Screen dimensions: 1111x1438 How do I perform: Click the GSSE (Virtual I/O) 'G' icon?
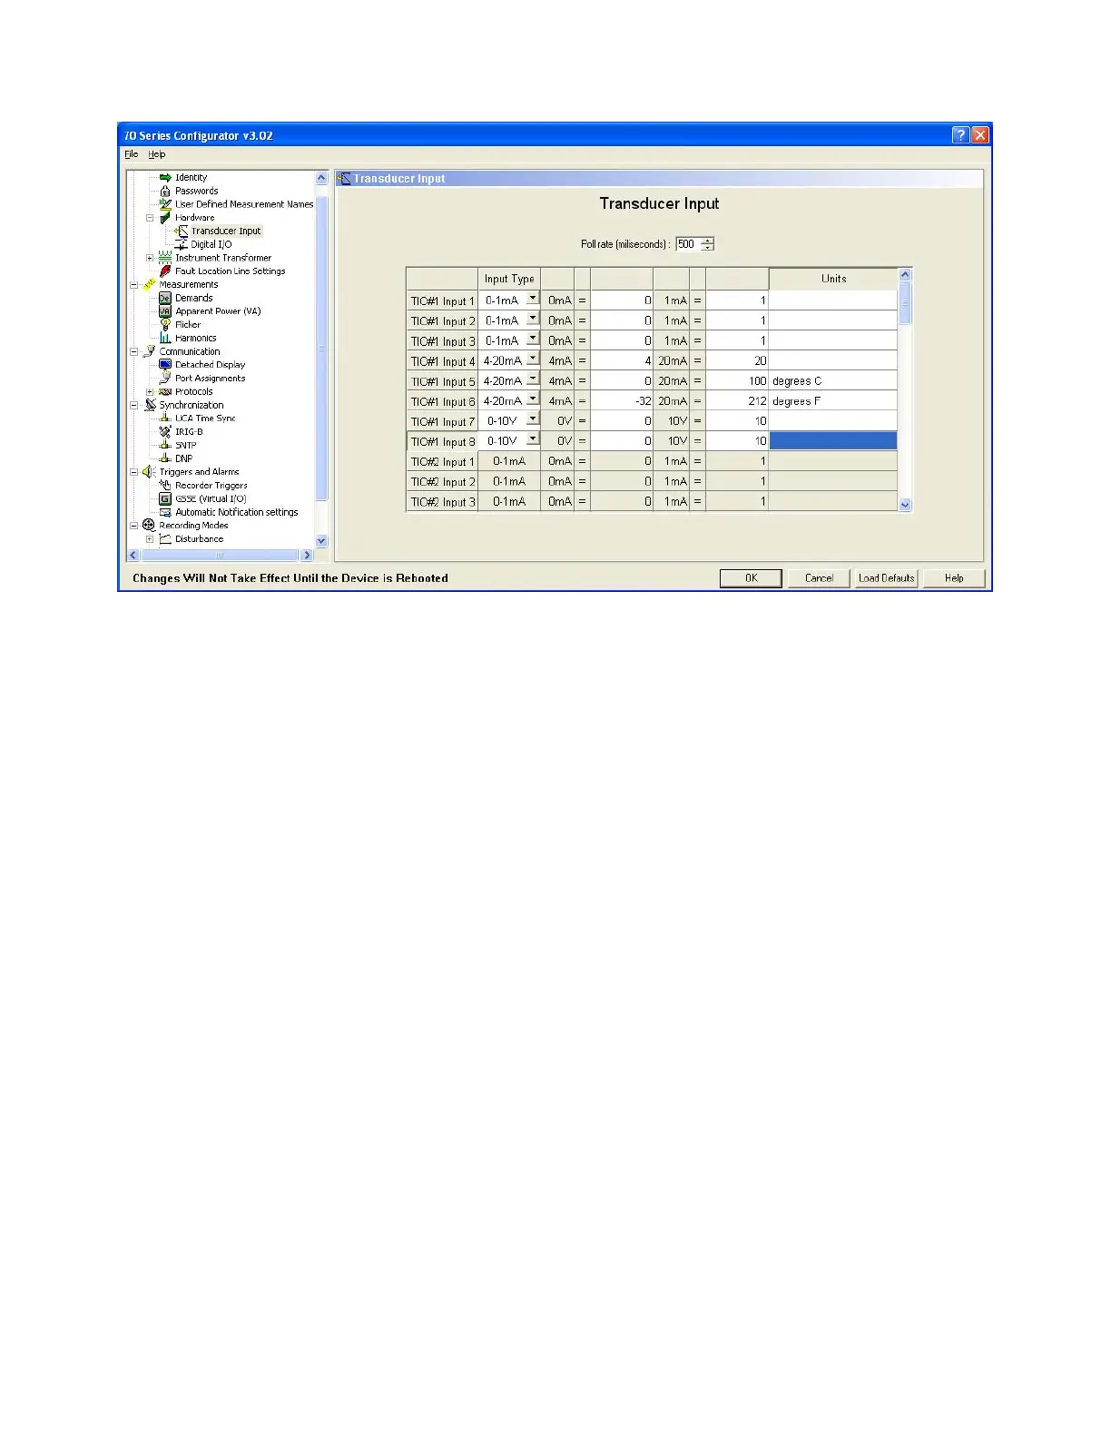(x=165, y=498)
